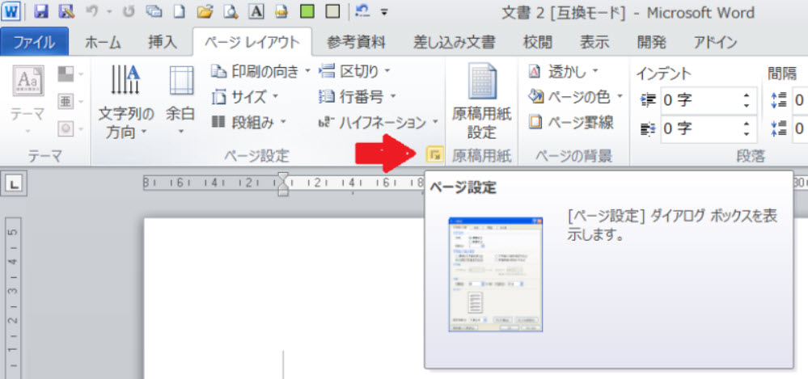Open the ページの色 page color picker

tap(576, 97)
